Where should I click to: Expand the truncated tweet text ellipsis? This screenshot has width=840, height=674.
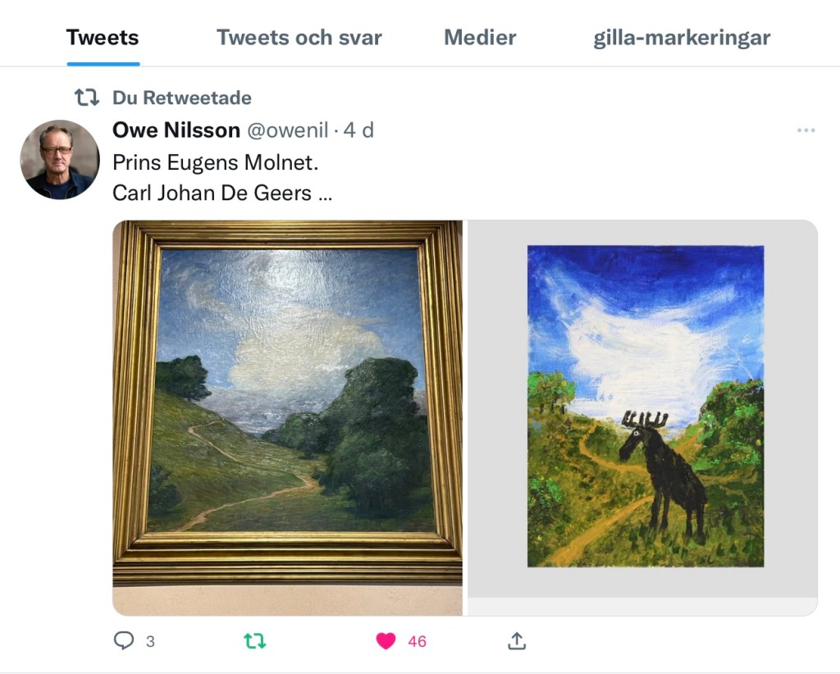pyautogui.click(x=325, y=194)
